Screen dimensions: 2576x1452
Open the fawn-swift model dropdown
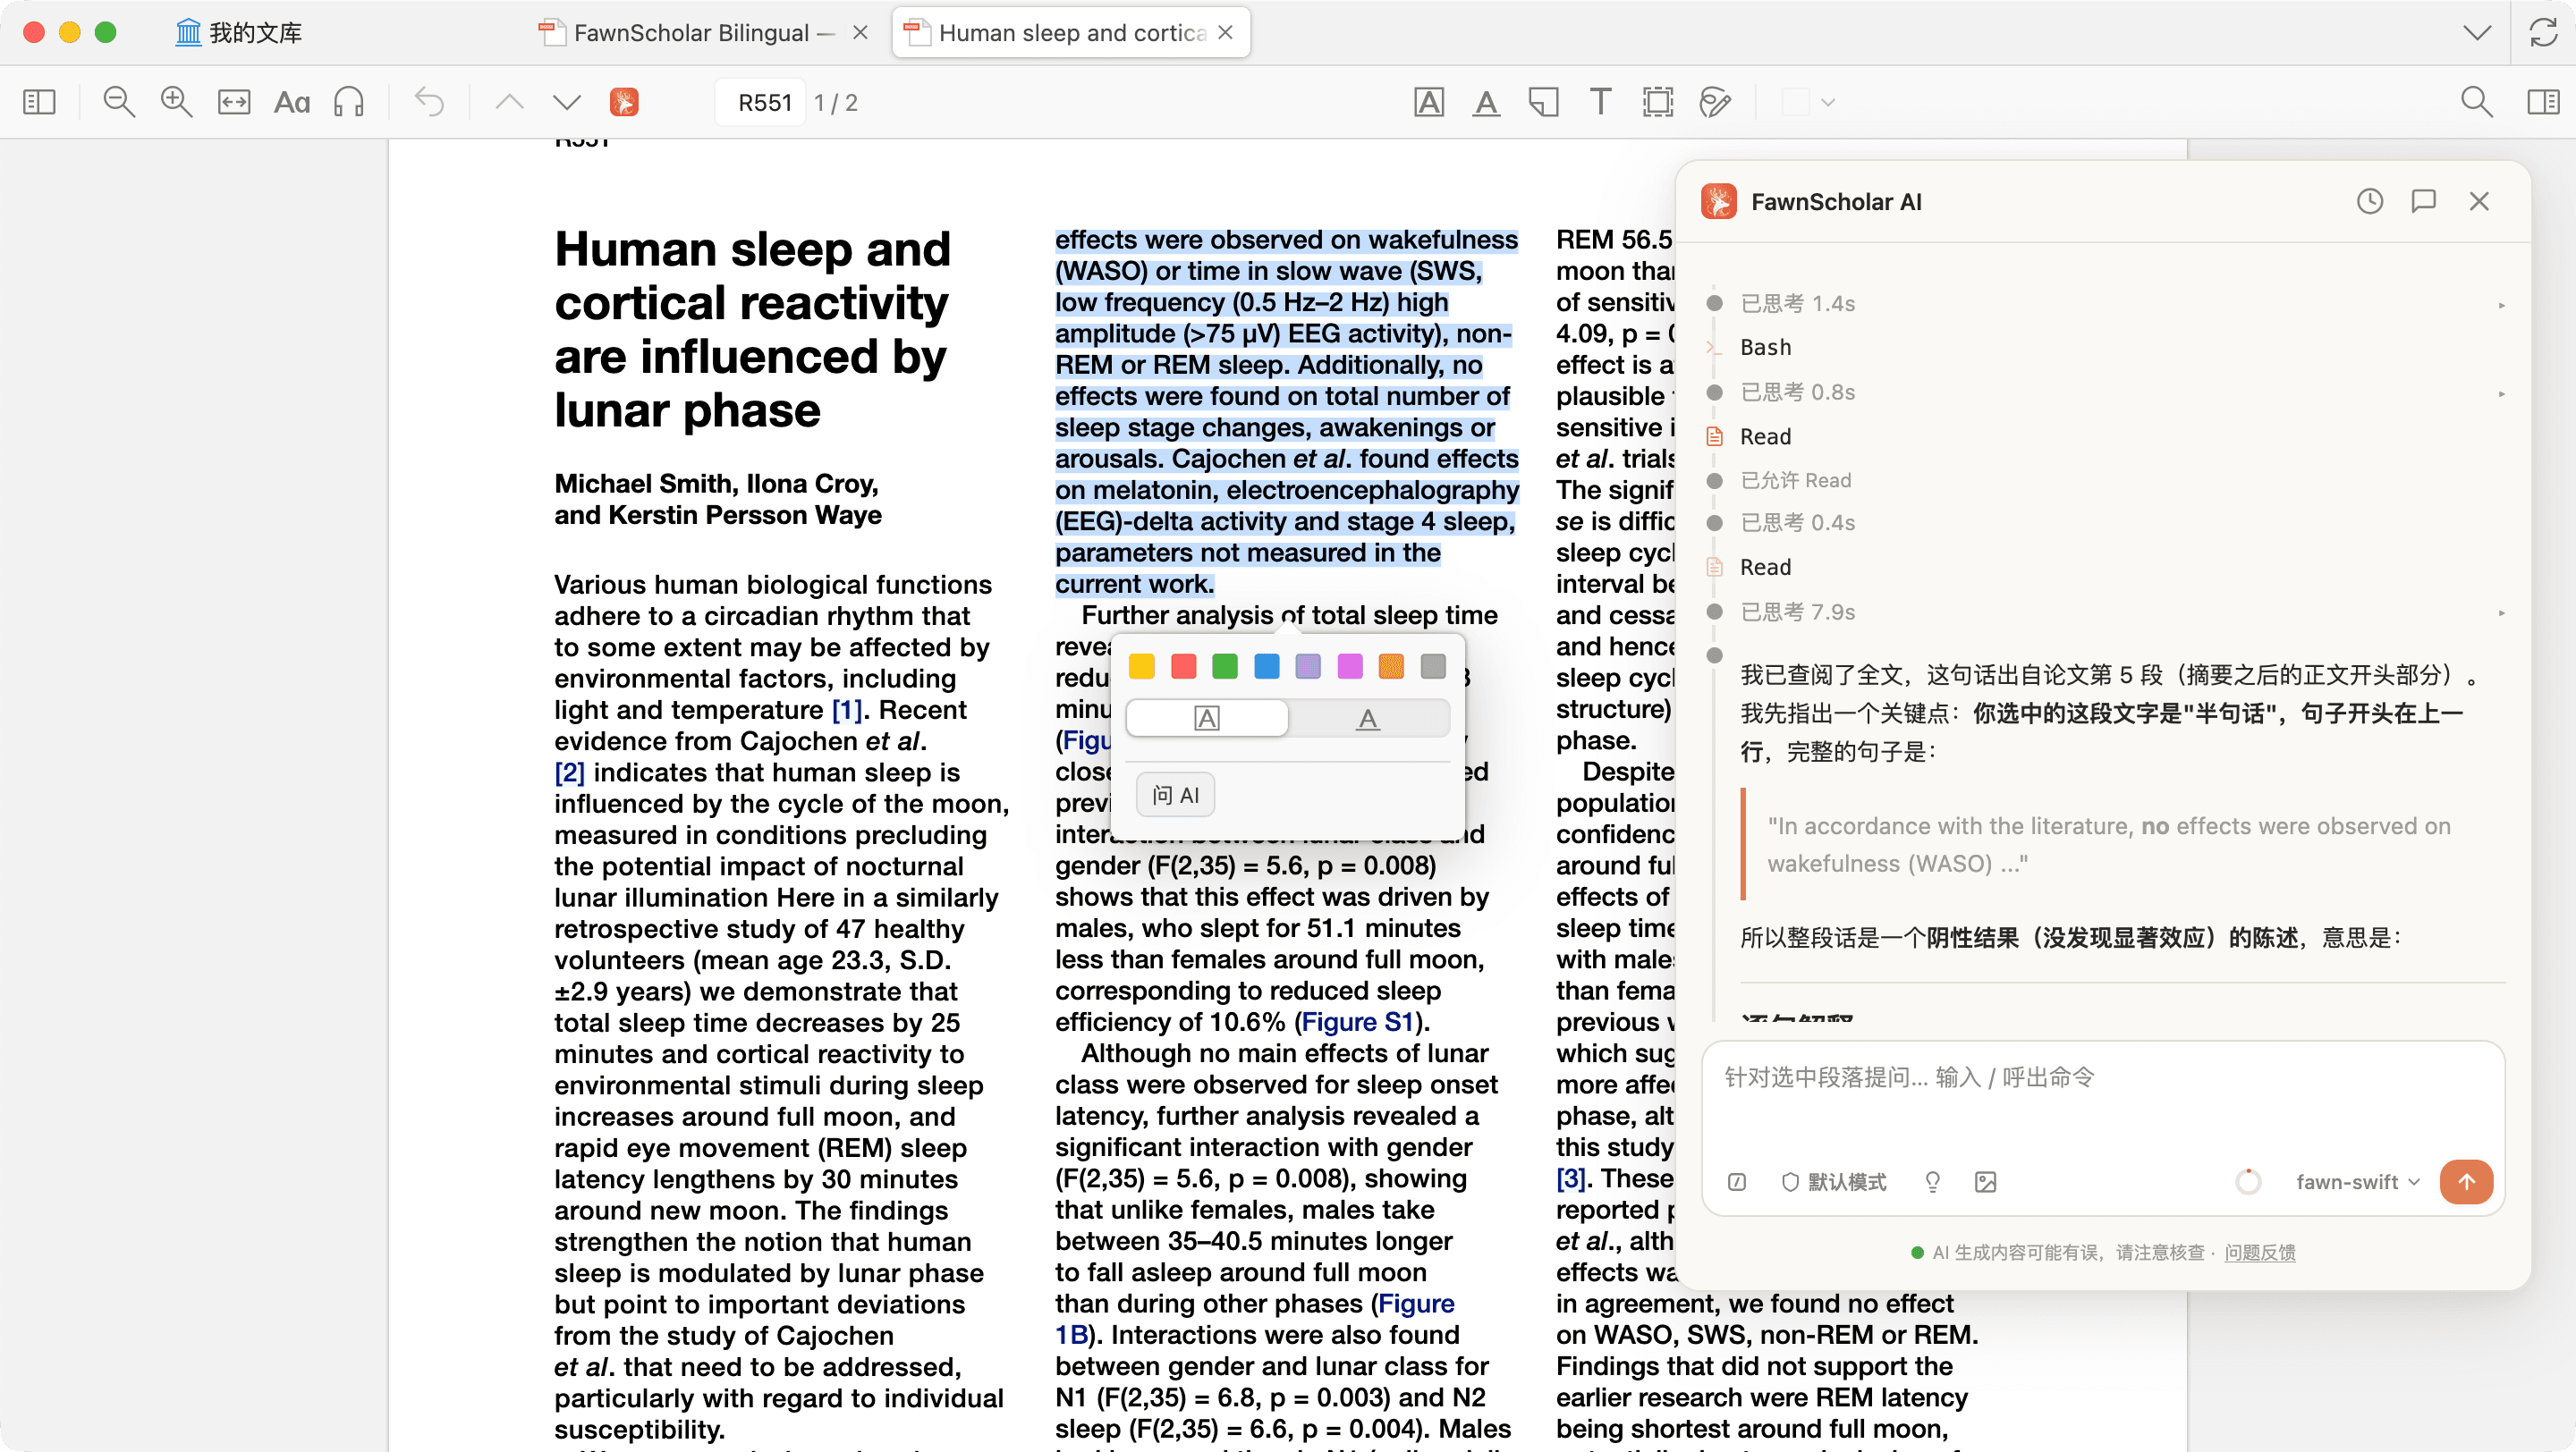coord(2358,1181)
